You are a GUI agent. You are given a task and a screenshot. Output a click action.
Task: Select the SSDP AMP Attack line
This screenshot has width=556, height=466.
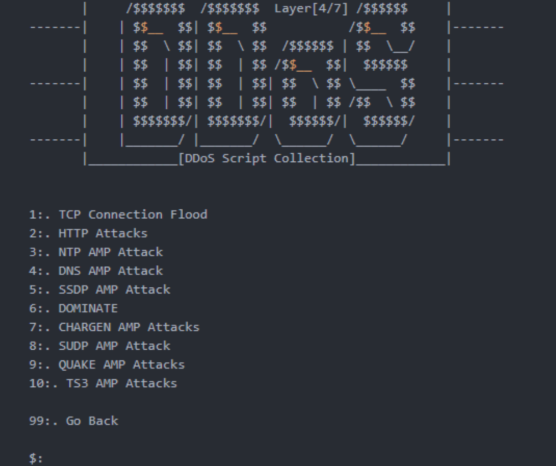(x=99, y=290)
